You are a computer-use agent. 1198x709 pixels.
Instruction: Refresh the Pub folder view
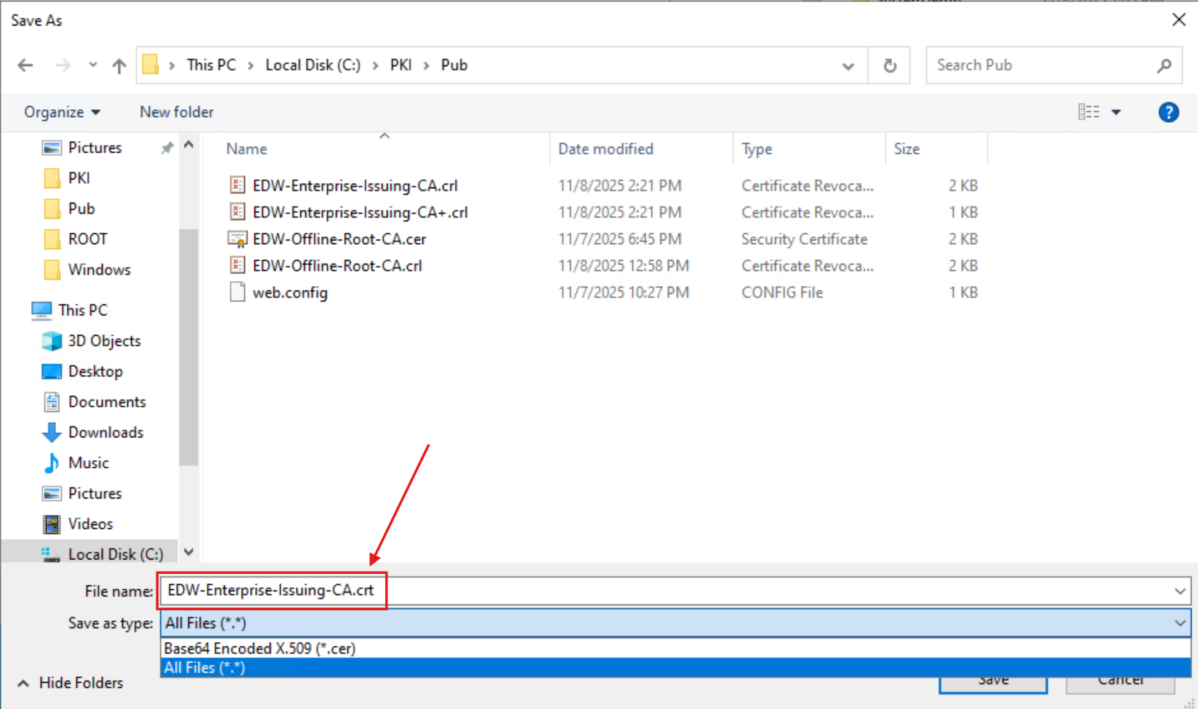pyautogui.click(x=889, y=65)
